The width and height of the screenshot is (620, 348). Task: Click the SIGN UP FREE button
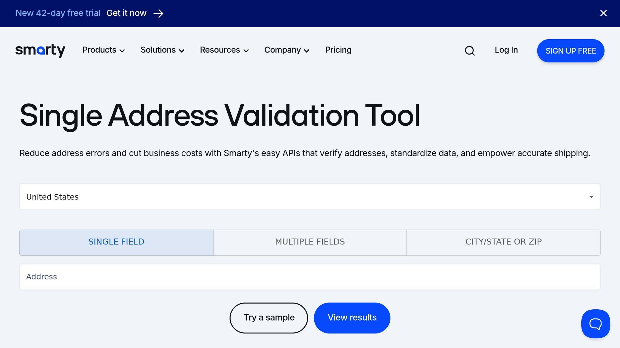[x=570, y=51]
